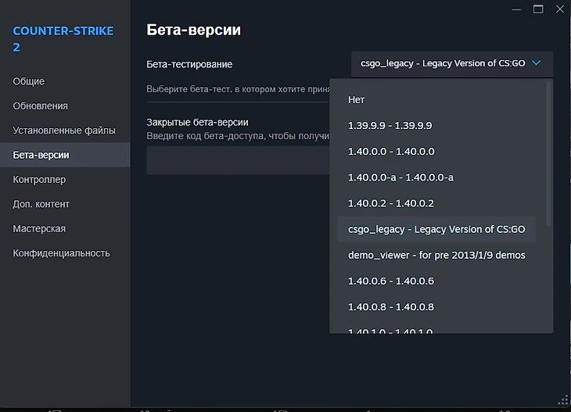This screenshot has height=412, width=571.
Task: Select the Нет option in the dropdown list
Action: click(357, 99)
